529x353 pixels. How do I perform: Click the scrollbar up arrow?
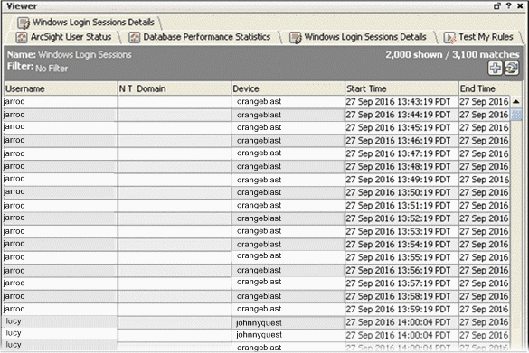(x=516, y=101)
